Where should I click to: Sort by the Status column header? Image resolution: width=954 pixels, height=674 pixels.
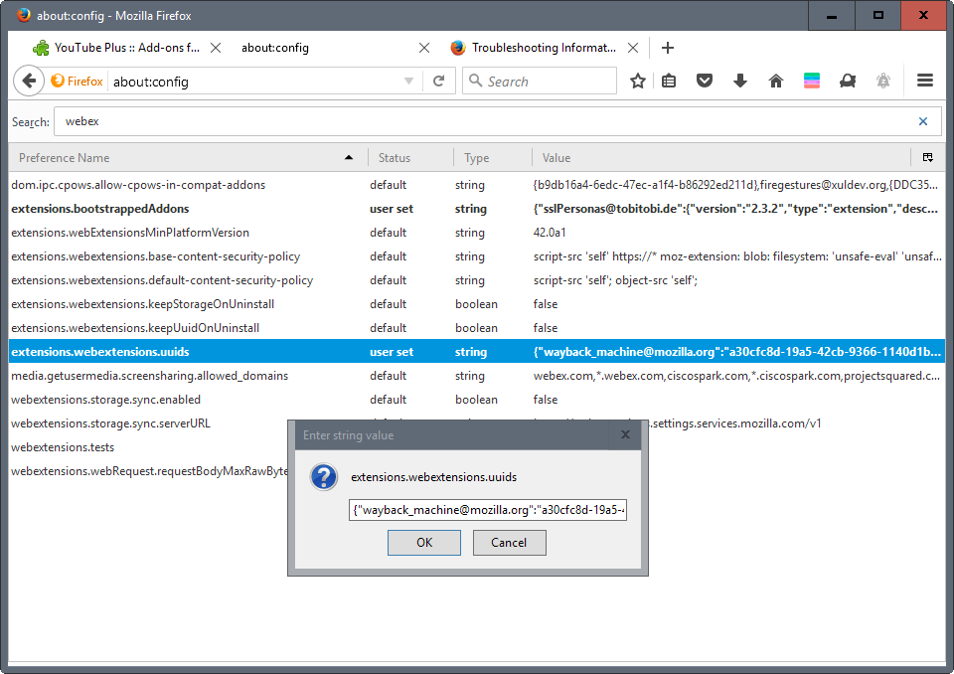410,158
